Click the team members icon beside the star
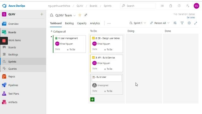The image size is (202, 114). pos(86,15)
